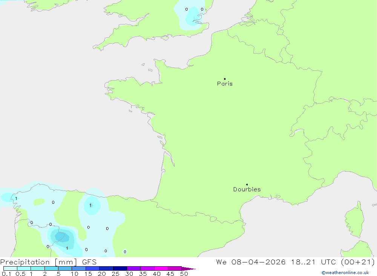Click the (00+21) forecast offset text
The height and width of the screenshot is (276, 377).
(358, 262)
